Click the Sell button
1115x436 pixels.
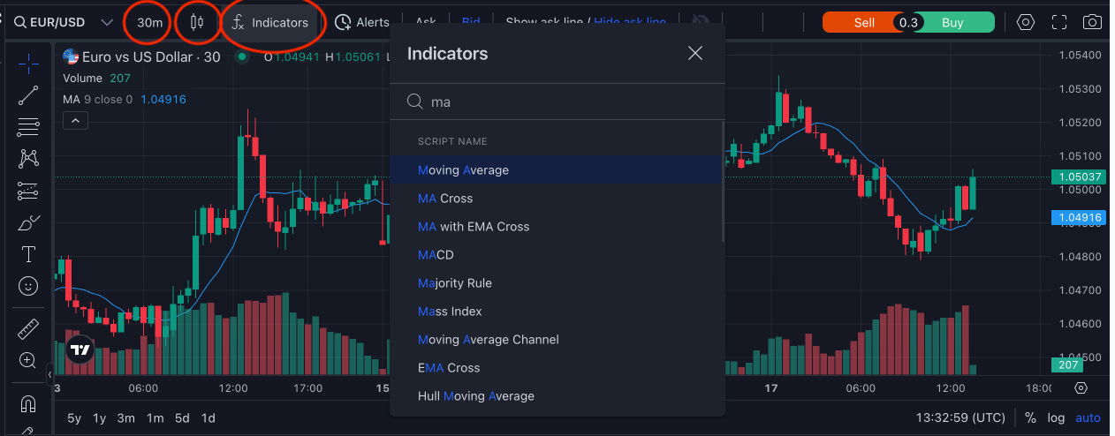coord(863,22)
